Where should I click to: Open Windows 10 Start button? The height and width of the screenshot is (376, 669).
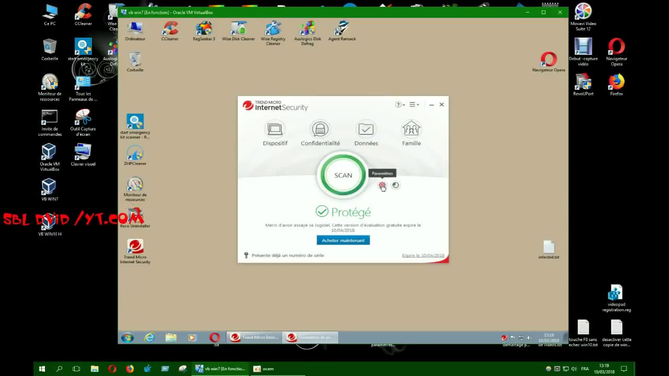click(42, 369)
